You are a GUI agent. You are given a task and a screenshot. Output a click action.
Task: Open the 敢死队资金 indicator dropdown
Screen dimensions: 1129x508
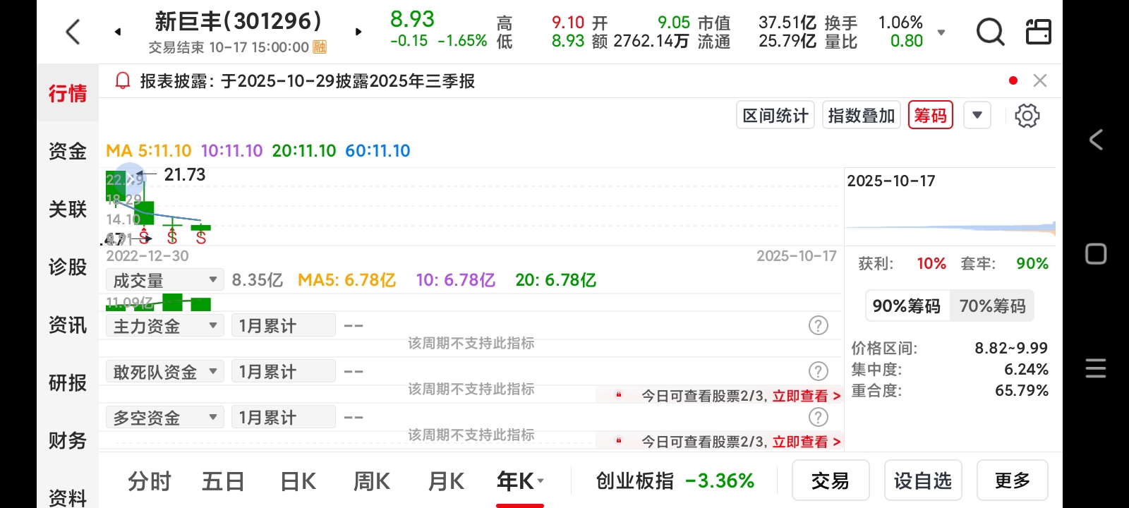[165, 371]
